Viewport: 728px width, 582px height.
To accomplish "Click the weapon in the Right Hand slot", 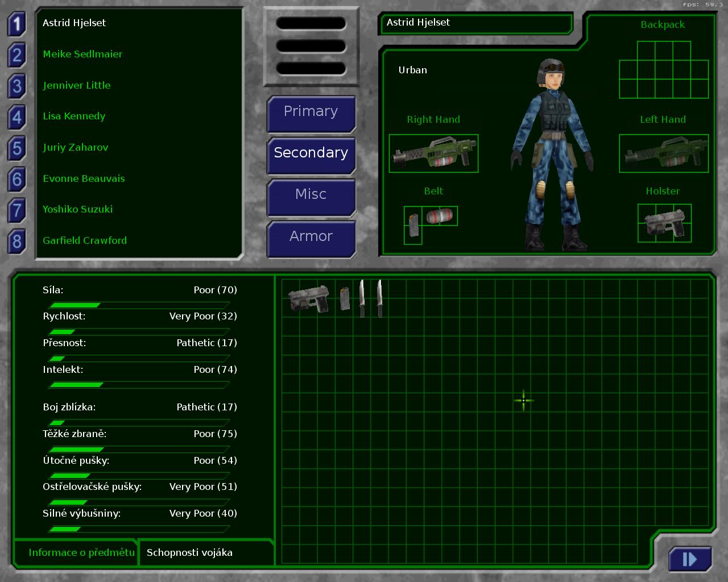I will coord(433,153).
